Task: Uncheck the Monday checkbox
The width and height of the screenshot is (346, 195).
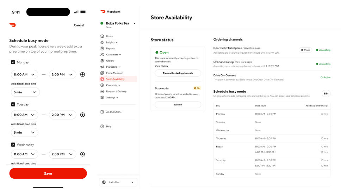Action: [13, 62]
